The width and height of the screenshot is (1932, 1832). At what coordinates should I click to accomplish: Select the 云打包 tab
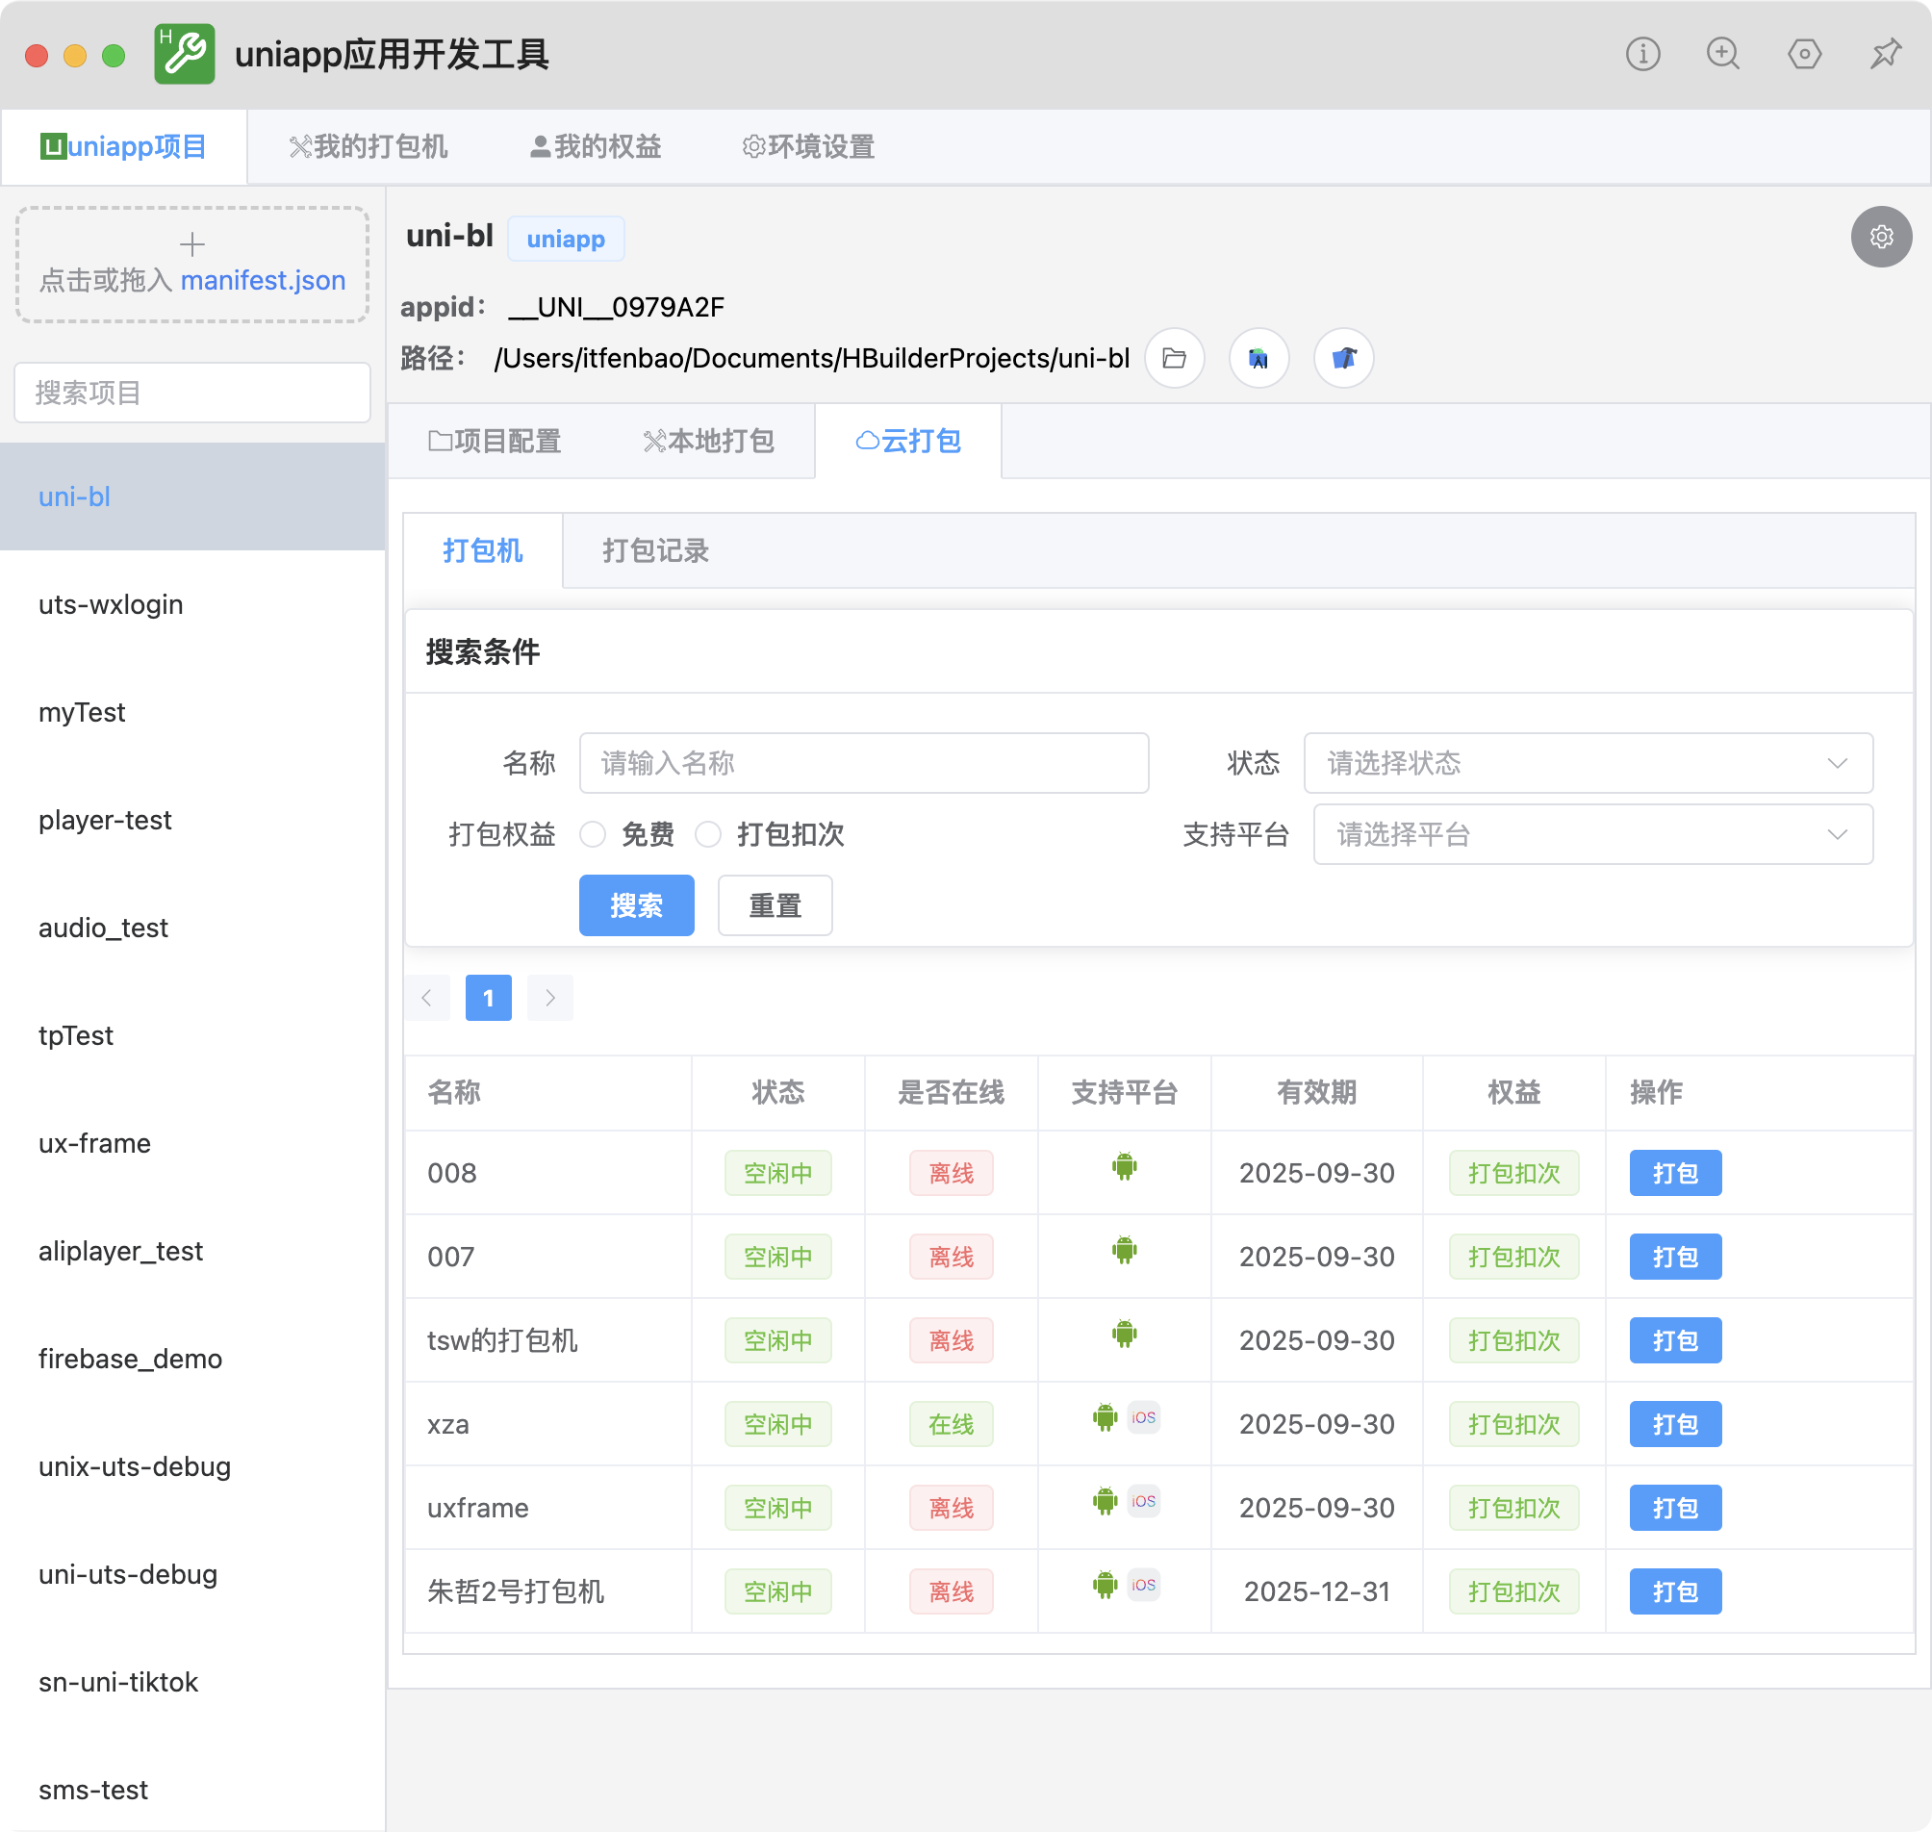point(908,442)
